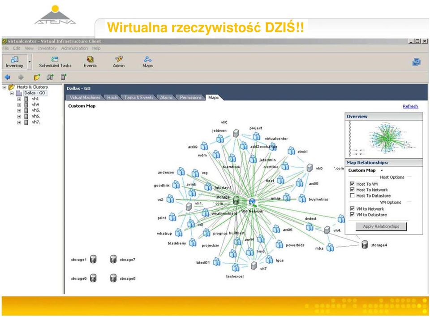Image resolution: width=430 pixels, height=317 pixels.
Task: Select the vh7 host icon on map
Action: pos(254,265)
